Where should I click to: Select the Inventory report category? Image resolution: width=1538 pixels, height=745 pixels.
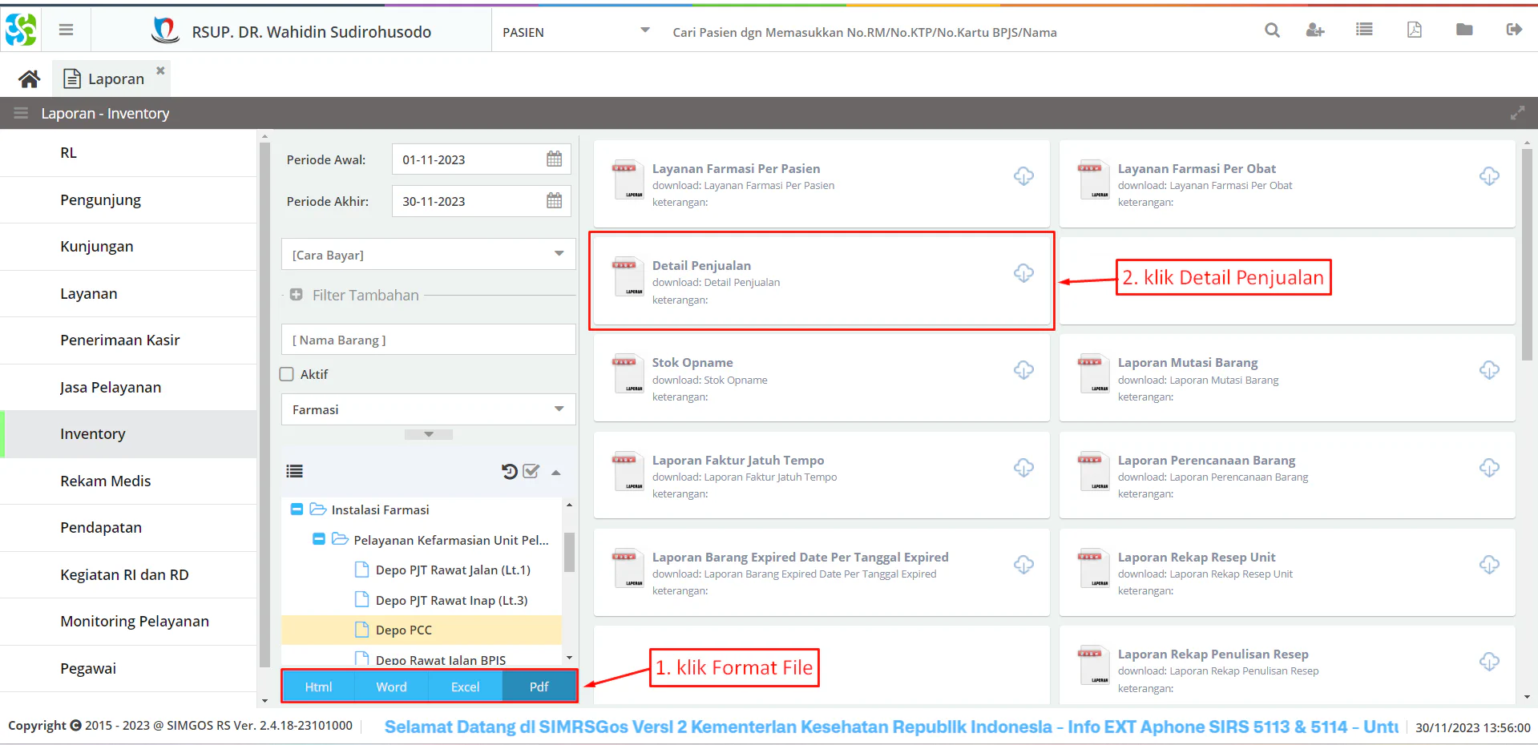tap(128, 434)
